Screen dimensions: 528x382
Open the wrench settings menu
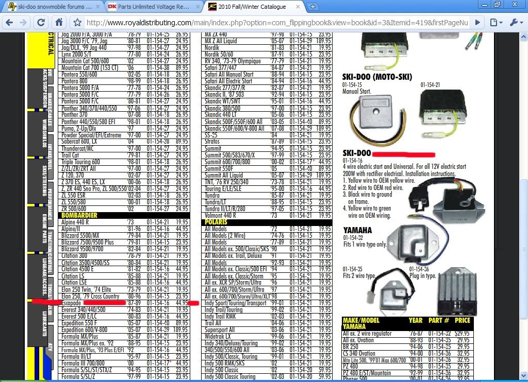(x=516, y=23)
